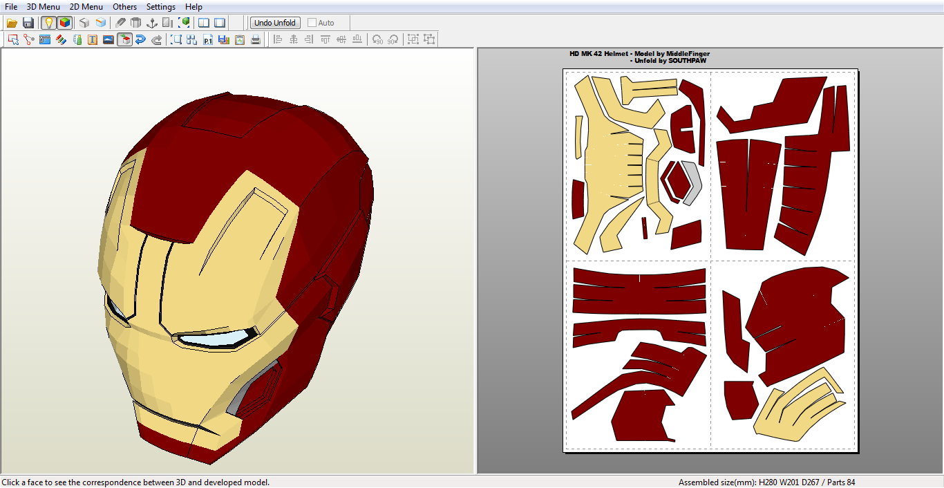Select the Select and Move arrow tool
Image resolution: width=944 pixels, height=488 pixels.
[x=12, y=39]
